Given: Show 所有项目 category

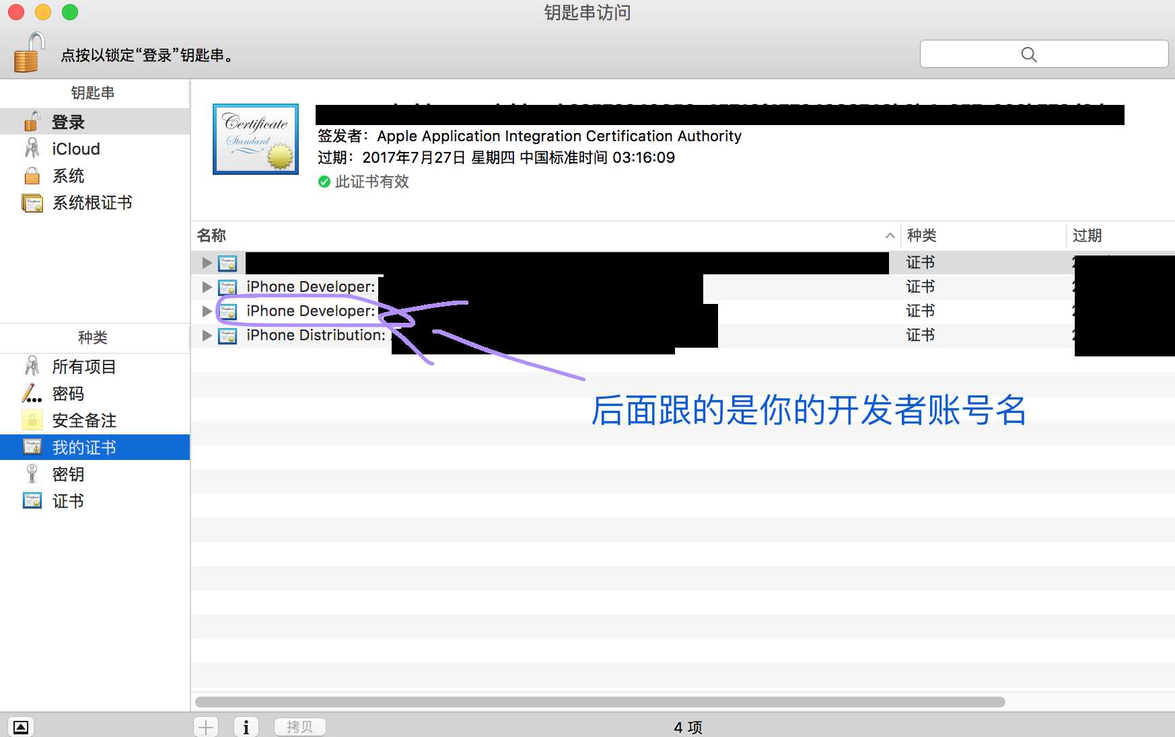Looking at the screenshot, I should [x=95, y=366].
